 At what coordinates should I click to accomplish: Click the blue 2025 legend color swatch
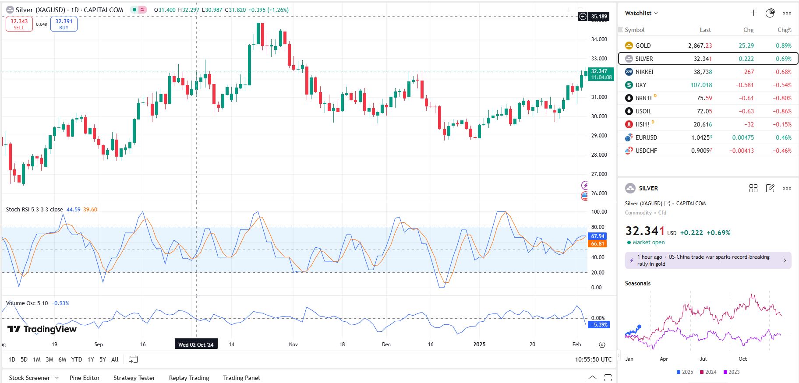click(679, 372)
